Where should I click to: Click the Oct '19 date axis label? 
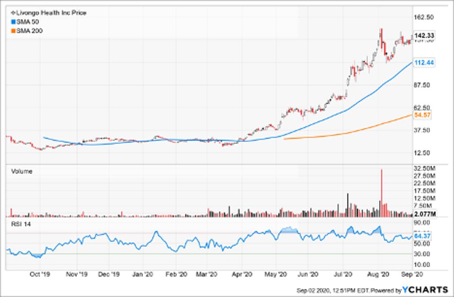pos(40,274)
